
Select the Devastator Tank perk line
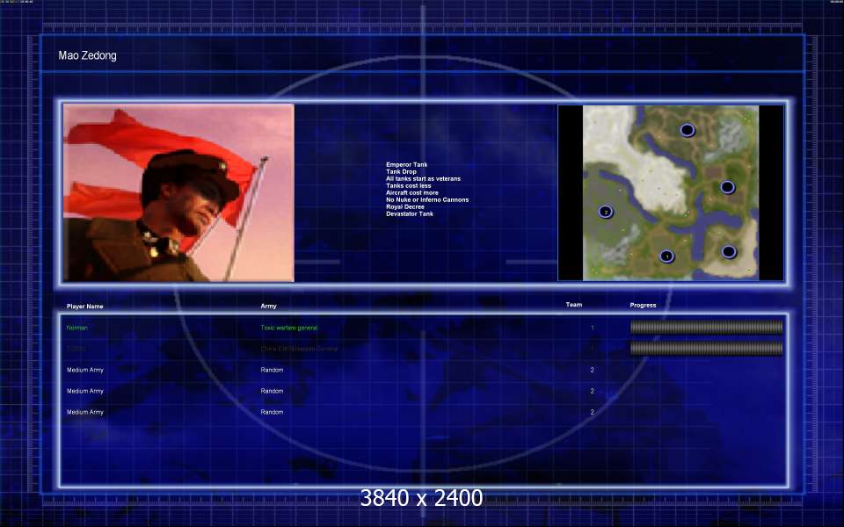tap(410, 213)
